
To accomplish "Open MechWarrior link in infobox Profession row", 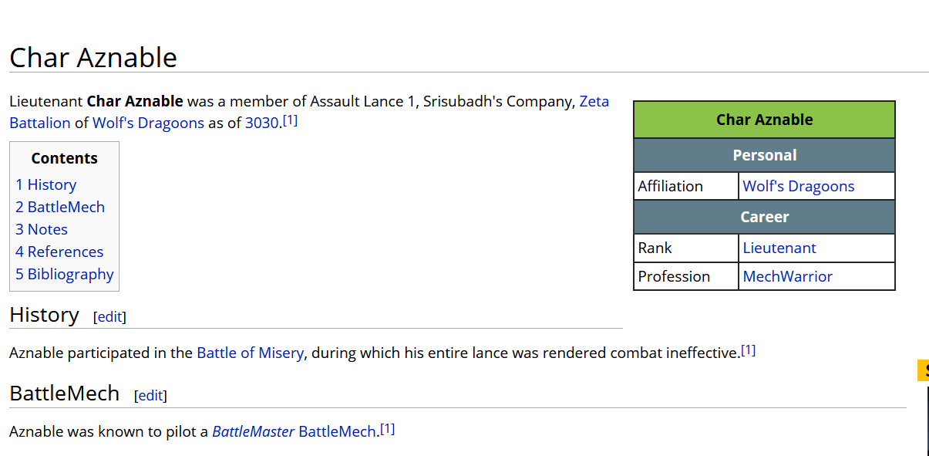I will (x=788, y=276).
